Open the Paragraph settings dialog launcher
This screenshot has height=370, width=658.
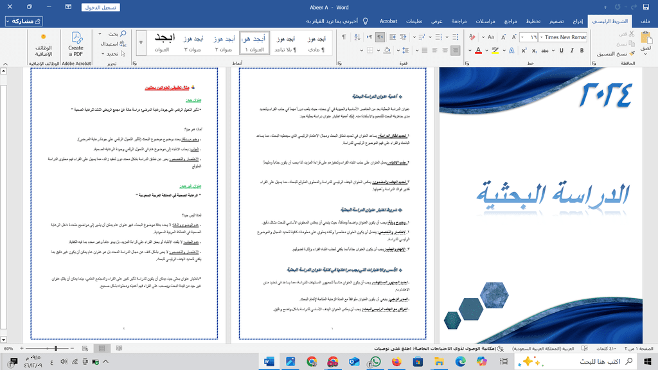339,64
